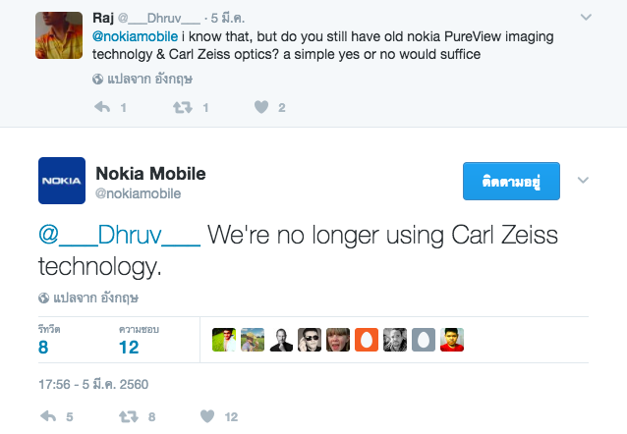Retweet Raj's tweet

(x=182, y=107)
